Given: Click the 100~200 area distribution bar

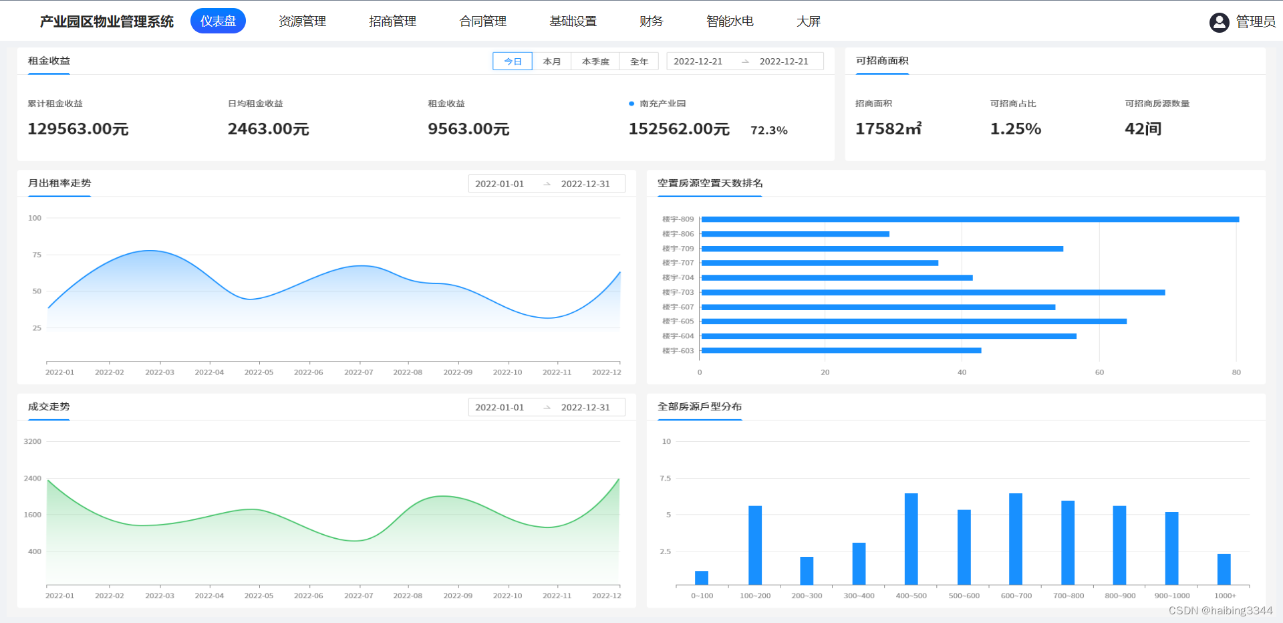Looking at the screenshot, I should point(755,545).
